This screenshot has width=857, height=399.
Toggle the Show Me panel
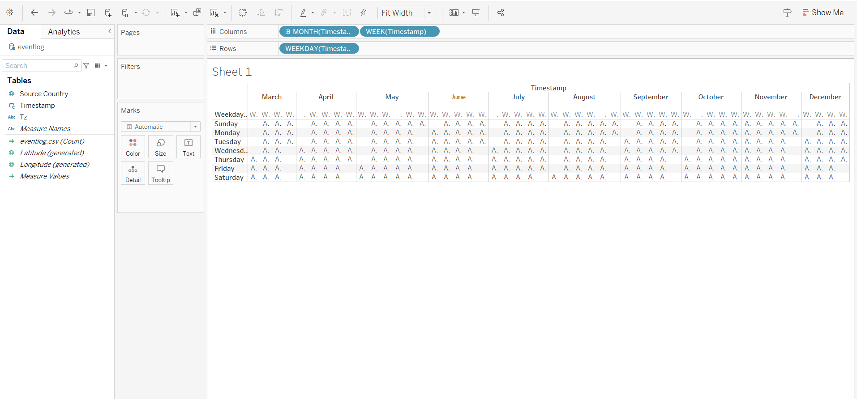click(x=823, y=13)
